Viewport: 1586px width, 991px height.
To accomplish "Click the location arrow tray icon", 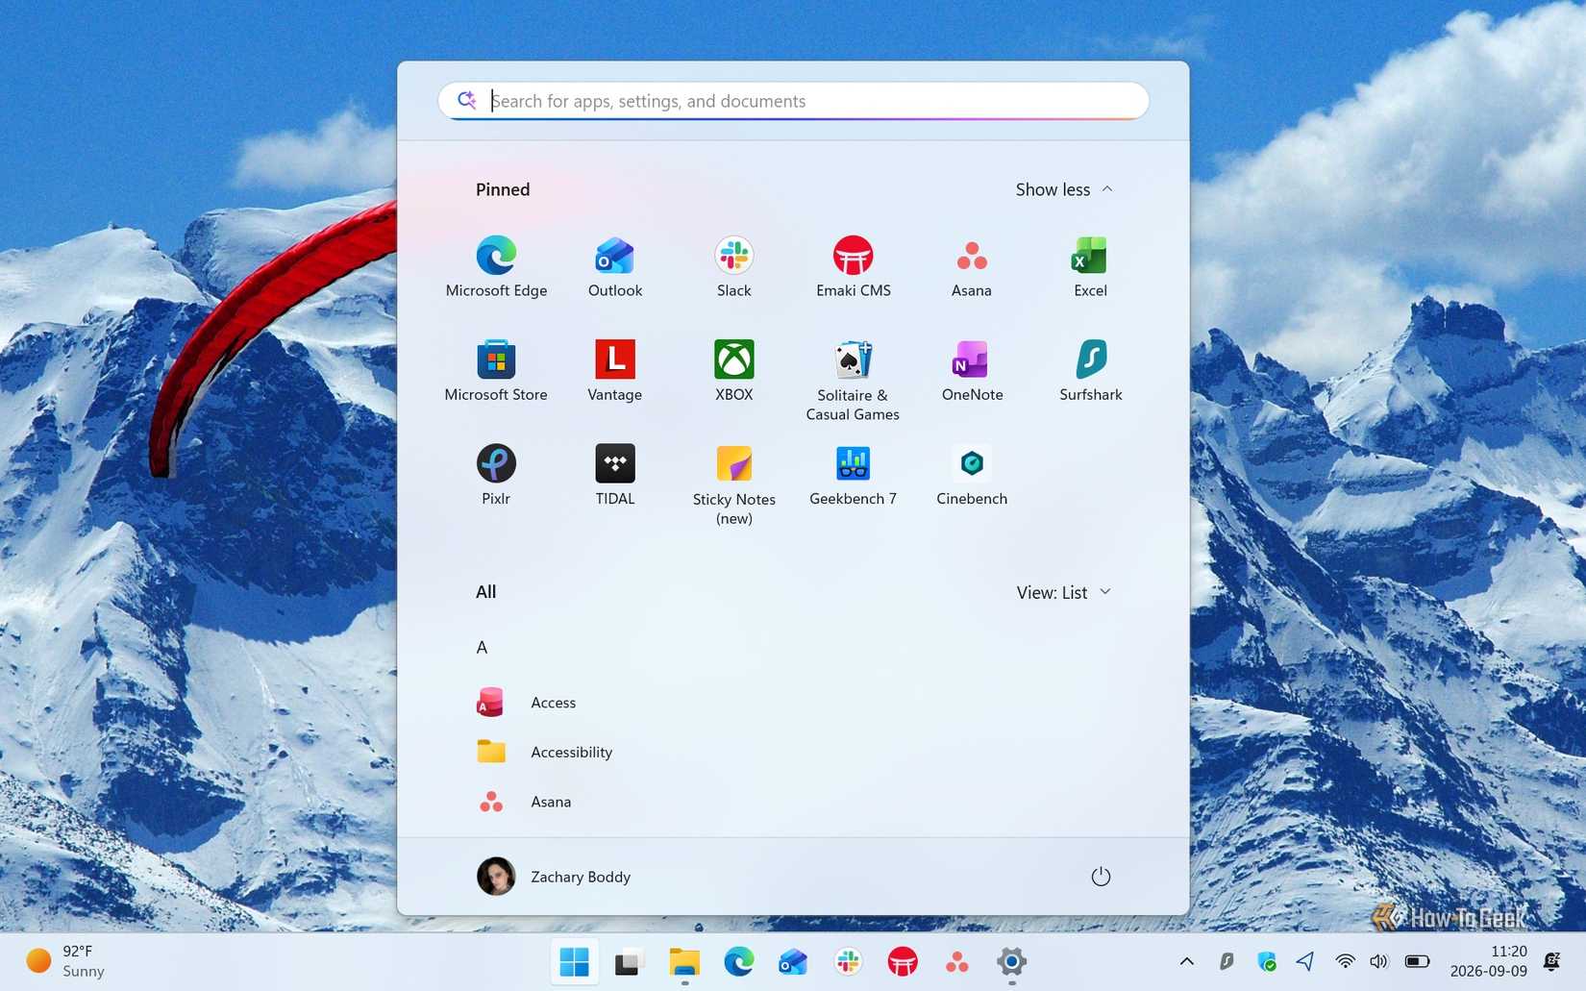I will pyautogui.click(x=1305, y=961).
